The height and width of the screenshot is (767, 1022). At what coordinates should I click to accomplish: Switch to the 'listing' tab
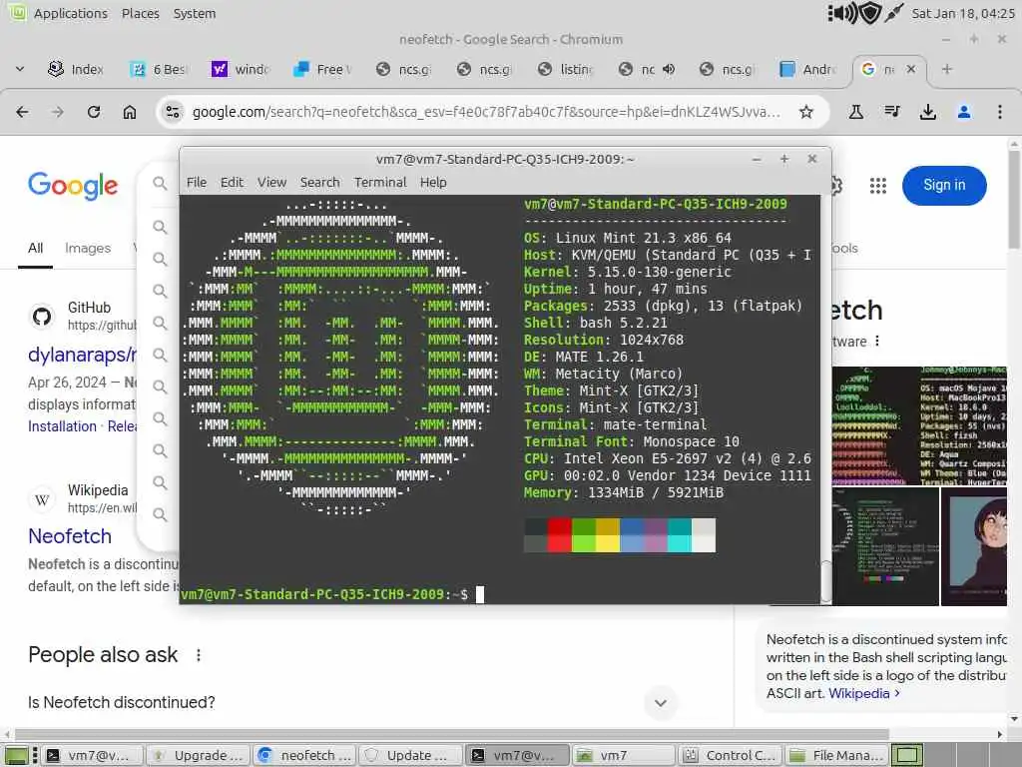click(565, 69)
